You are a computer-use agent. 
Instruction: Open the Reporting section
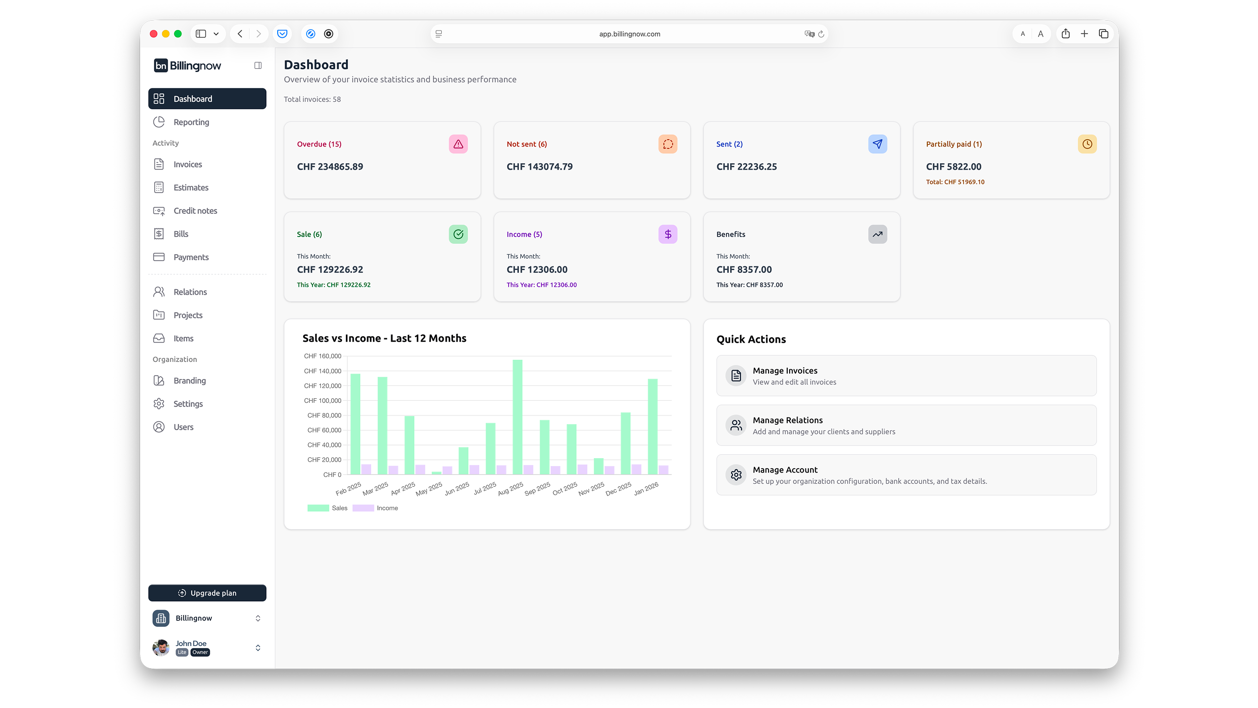click(x=191, y=122)
